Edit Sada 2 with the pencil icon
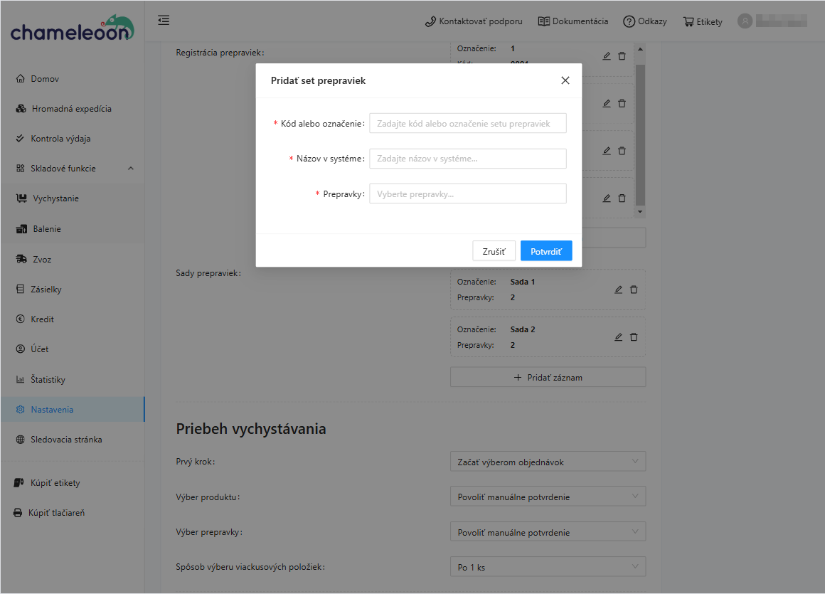Viewport: 825px width, 594px height. [618, 337]
